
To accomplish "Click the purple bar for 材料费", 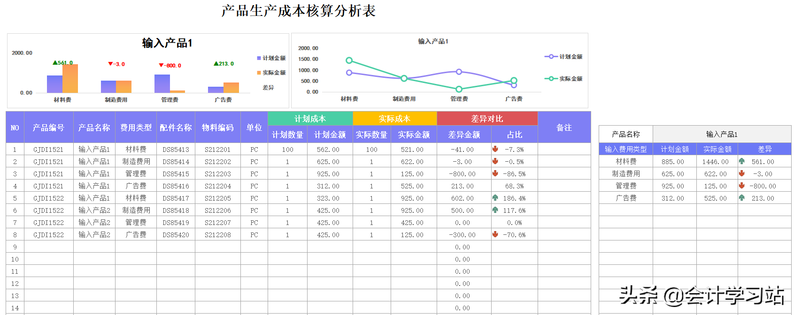I will point(54,84).
